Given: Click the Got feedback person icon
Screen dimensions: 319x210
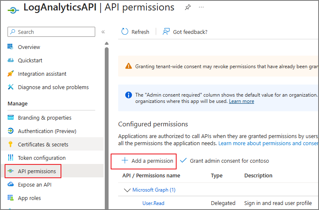Looking at the screenshot, I should pyautogui.click(x=166, y=32).
